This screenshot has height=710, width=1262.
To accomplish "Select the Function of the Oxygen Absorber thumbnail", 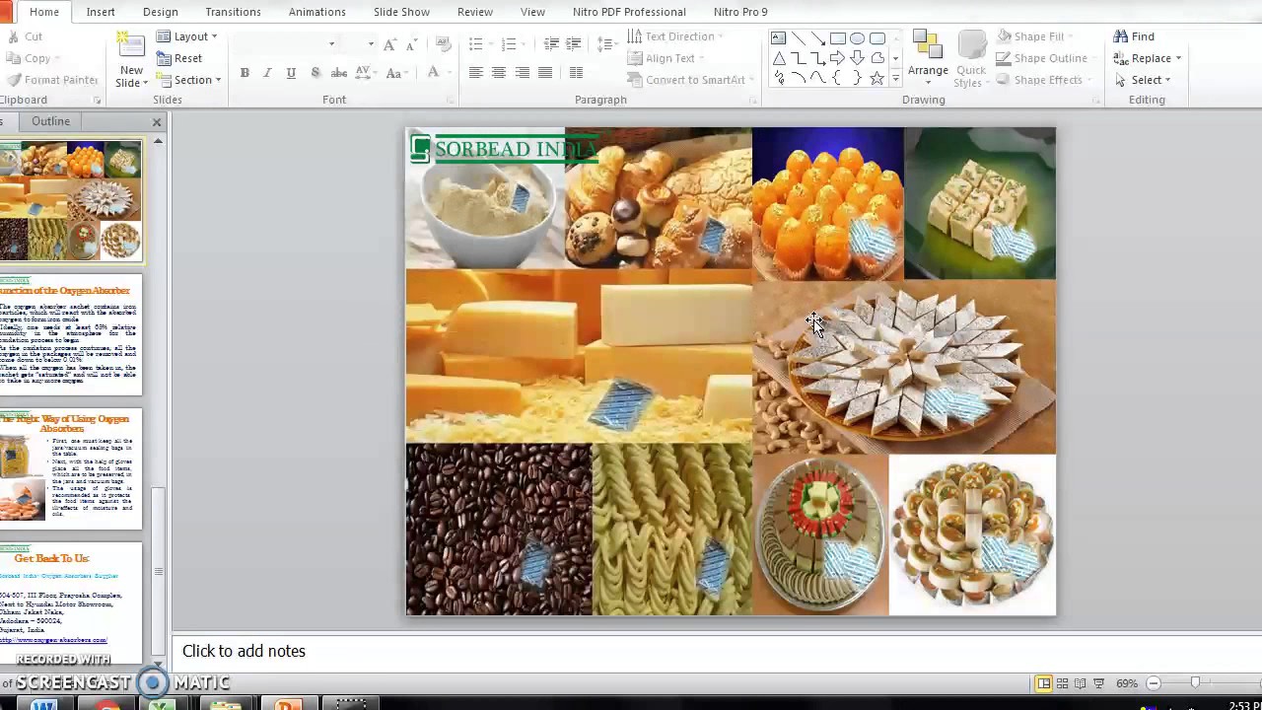I will (x=71, y=334).
